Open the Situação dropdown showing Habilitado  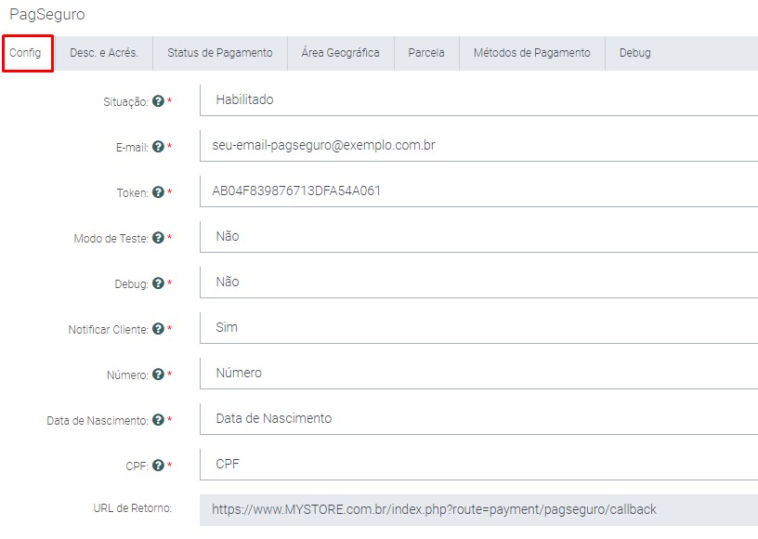point(478,99)
